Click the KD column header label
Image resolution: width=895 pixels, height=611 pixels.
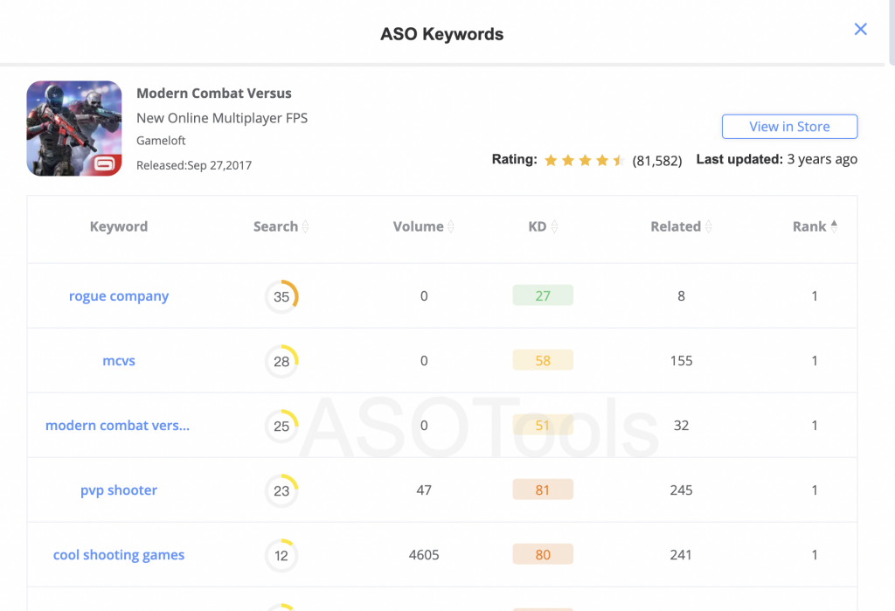click(538, 226)
